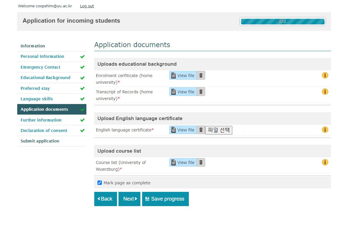Image resolution: width=347 pixels, height=225 pixels.
Task: Click the Save progress button
Action: click(x=165, y=199)
